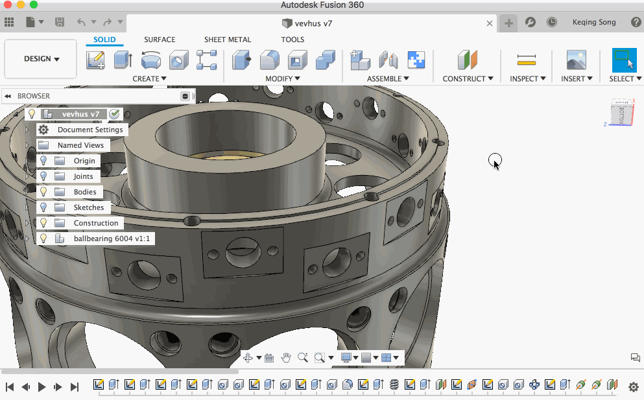The image size is (644, 400).
Task: Choose the Revolve tool icon
Action: [150, 60]
